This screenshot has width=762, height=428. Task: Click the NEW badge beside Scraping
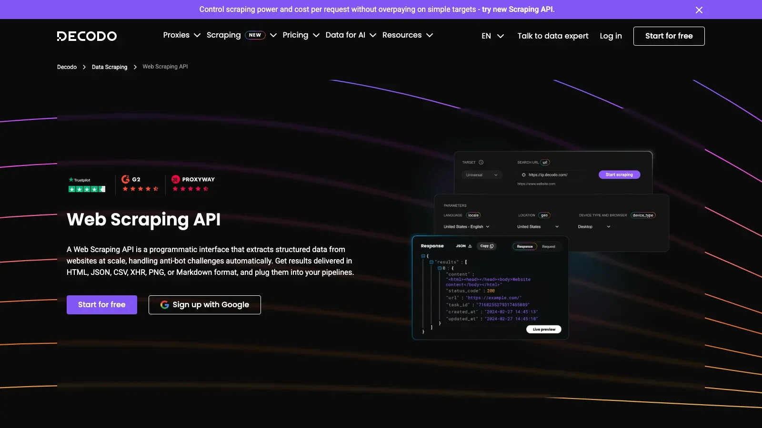[255, 35]
